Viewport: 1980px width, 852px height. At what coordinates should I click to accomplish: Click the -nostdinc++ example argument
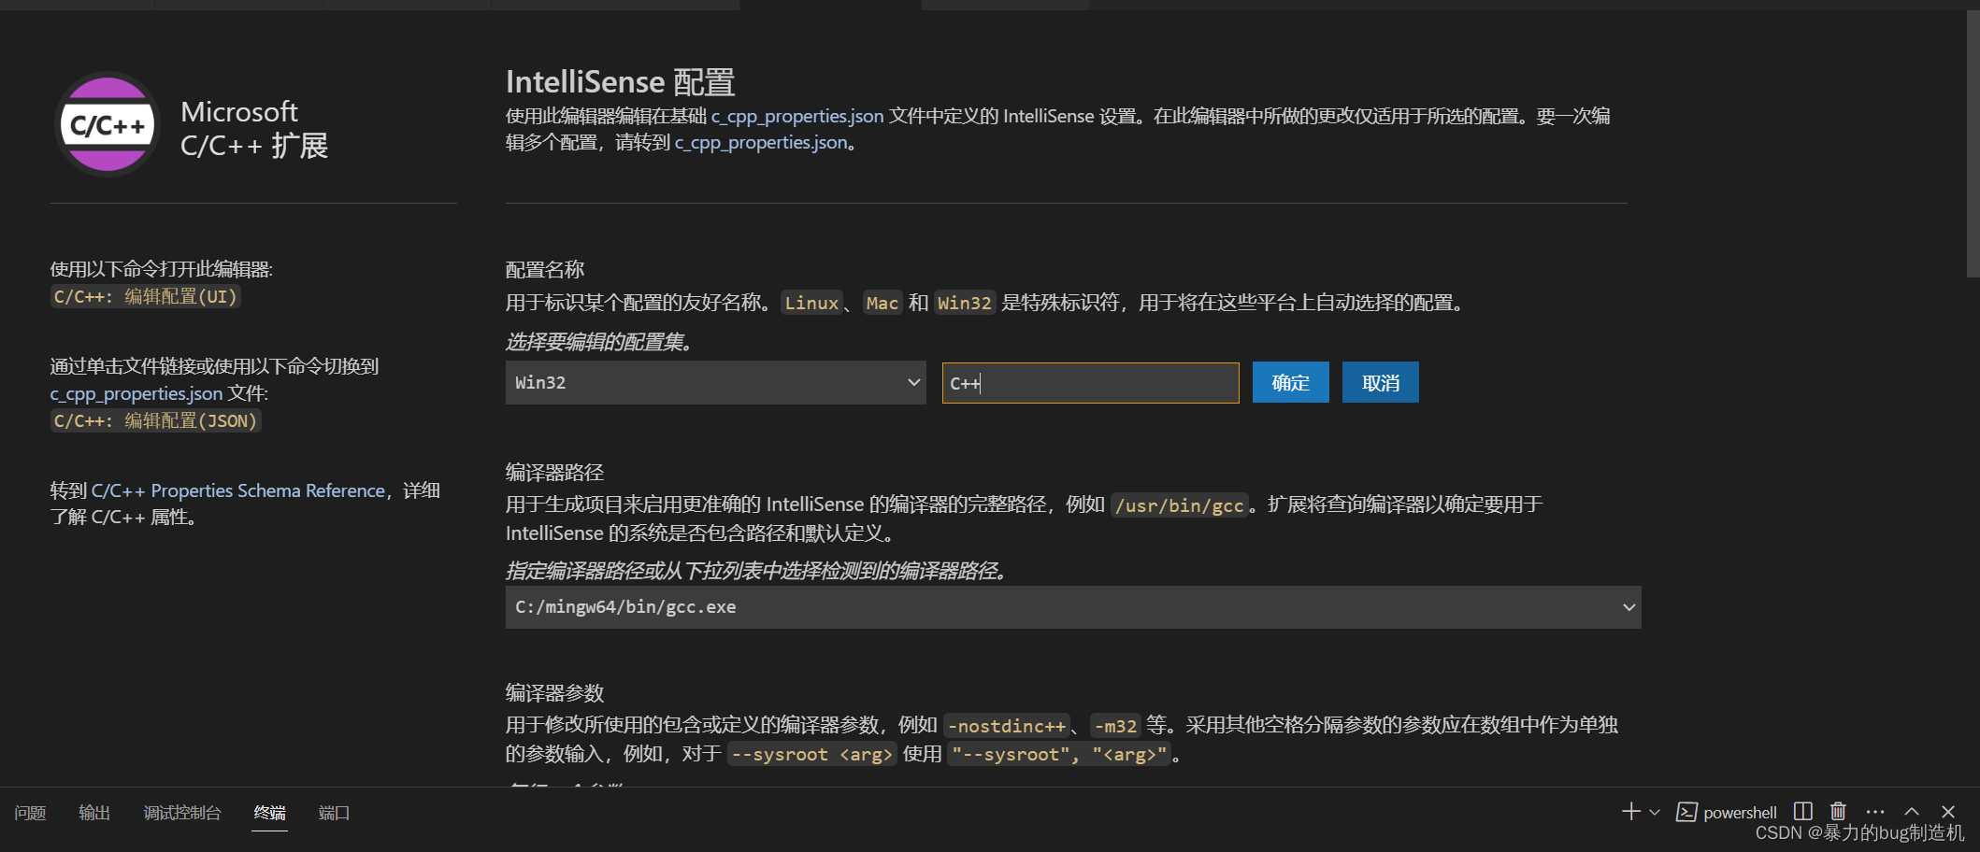(1007, 726)
